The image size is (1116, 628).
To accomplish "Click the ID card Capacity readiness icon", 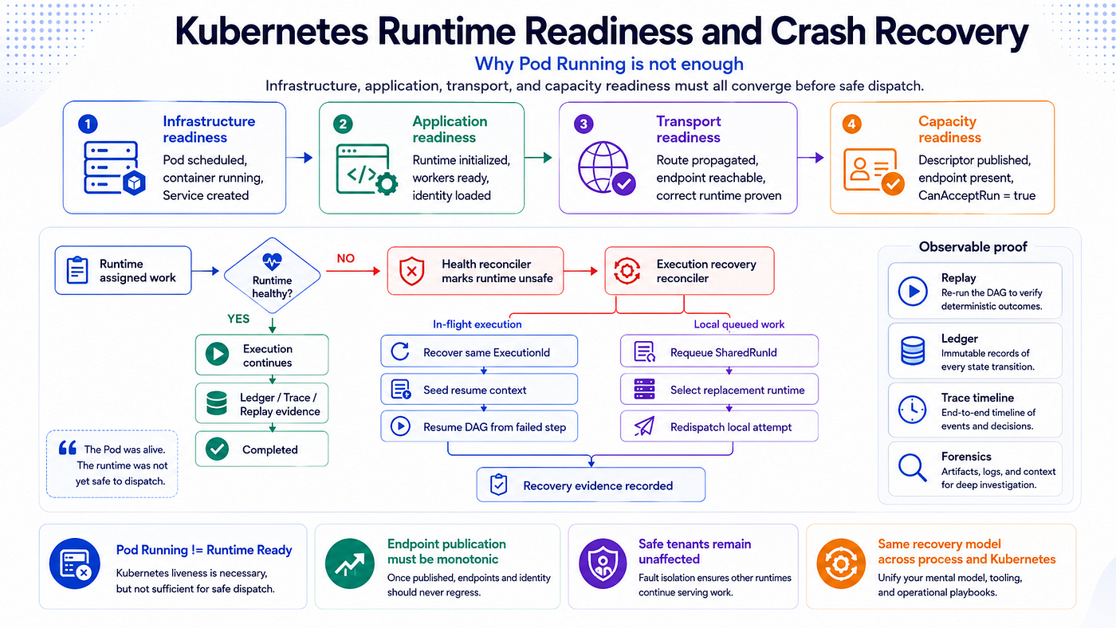I will (874, 172).
